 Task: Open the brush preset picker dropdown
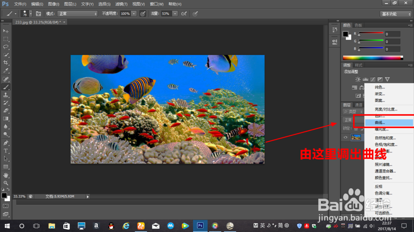[x=31, y=14]
